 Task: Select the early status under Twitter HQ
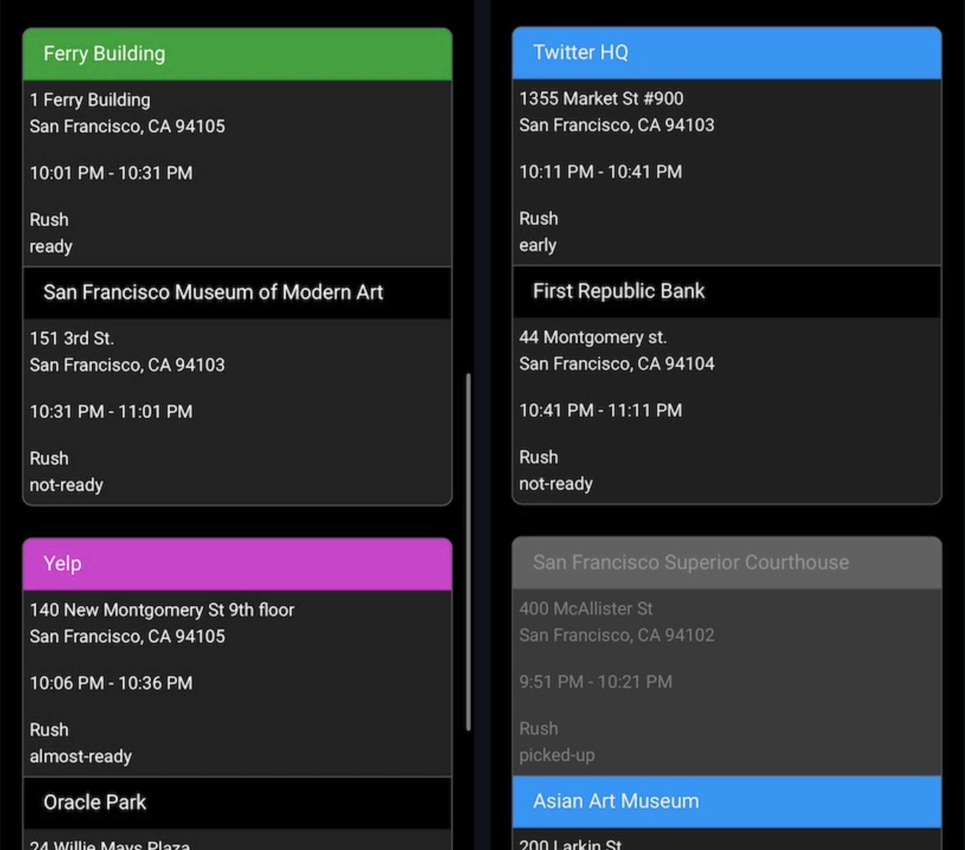[538, 245]
